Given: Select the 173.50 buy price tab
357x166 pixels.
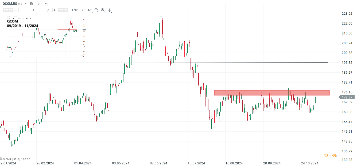Looking at the screenshot, I should pos(63,10).
